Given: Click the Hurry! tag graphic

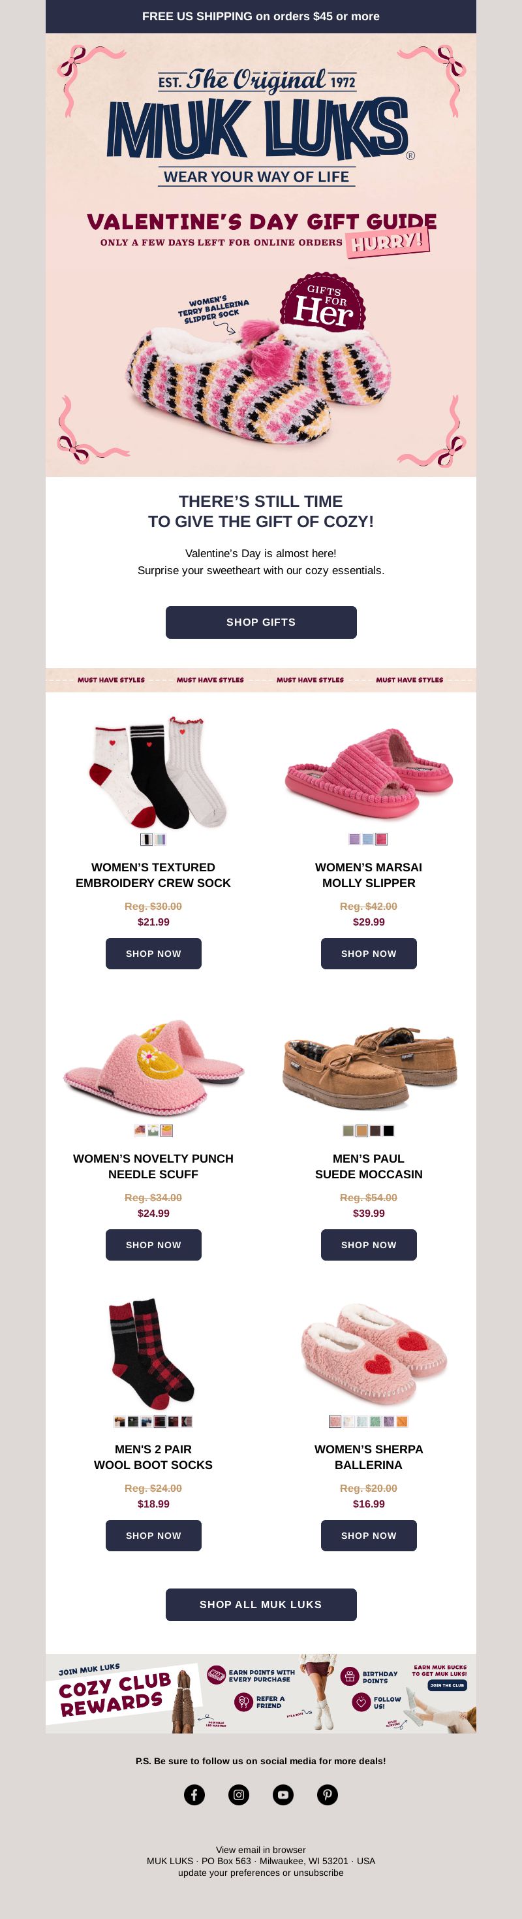Looking at the screenshot, I should 388,242.
